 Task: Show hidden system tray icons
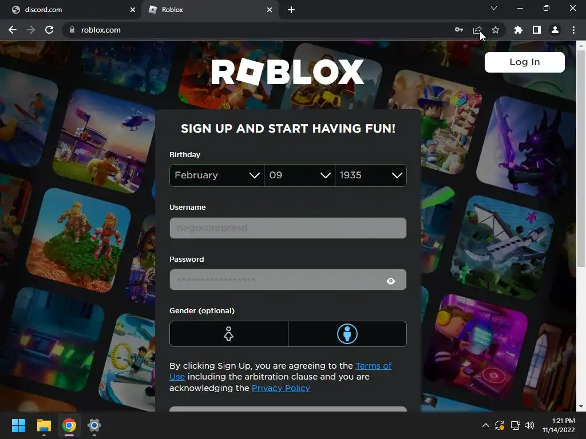point(485,425)
